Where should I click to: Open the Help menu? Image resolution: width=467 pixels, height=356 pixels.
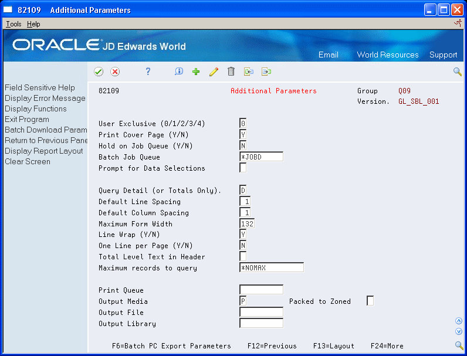click(33, 24)
